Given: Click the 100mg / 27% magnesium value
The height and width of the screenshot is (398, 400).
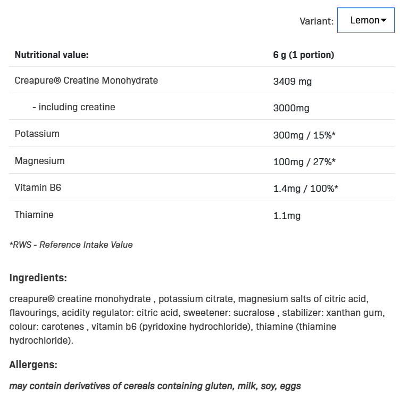Looking at the screenshot, I should [304, 161].
